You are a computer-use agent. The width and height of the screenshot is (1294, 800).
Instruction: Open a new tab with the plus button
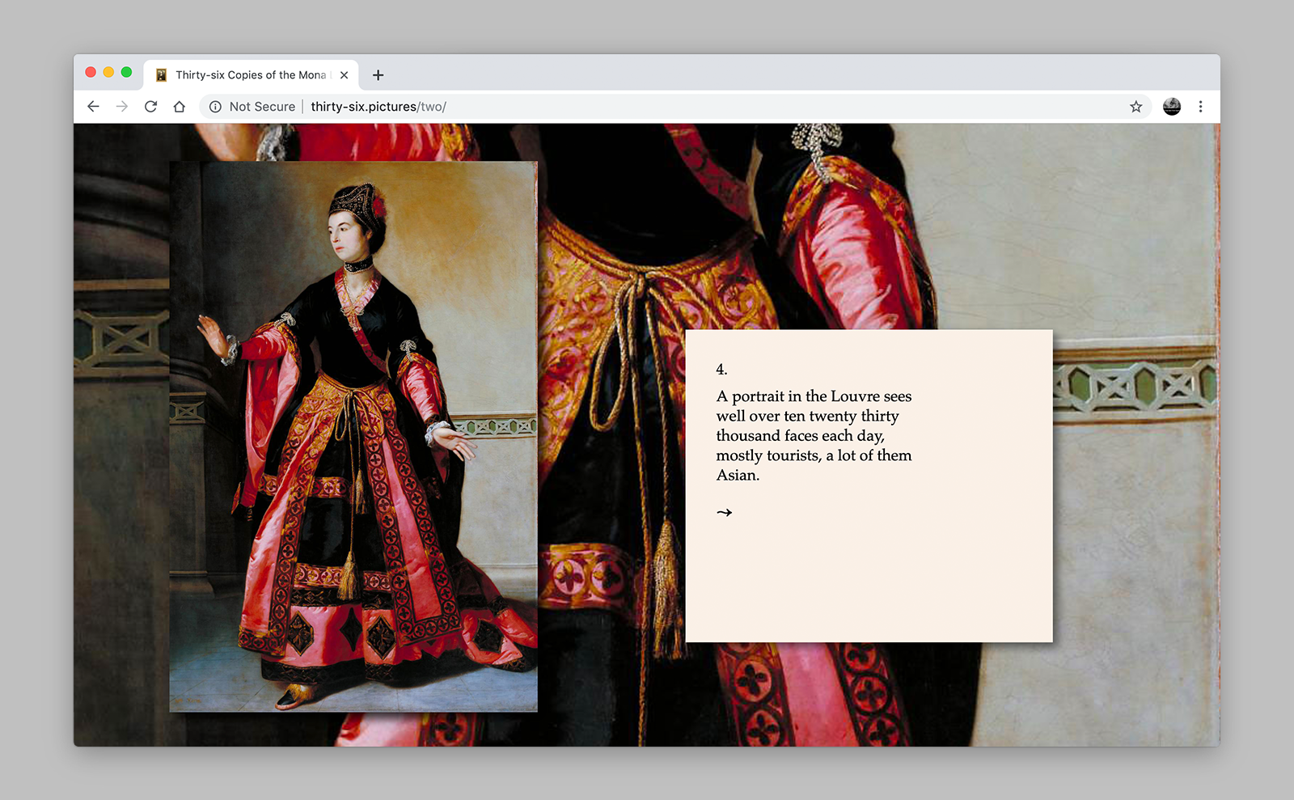378,75
